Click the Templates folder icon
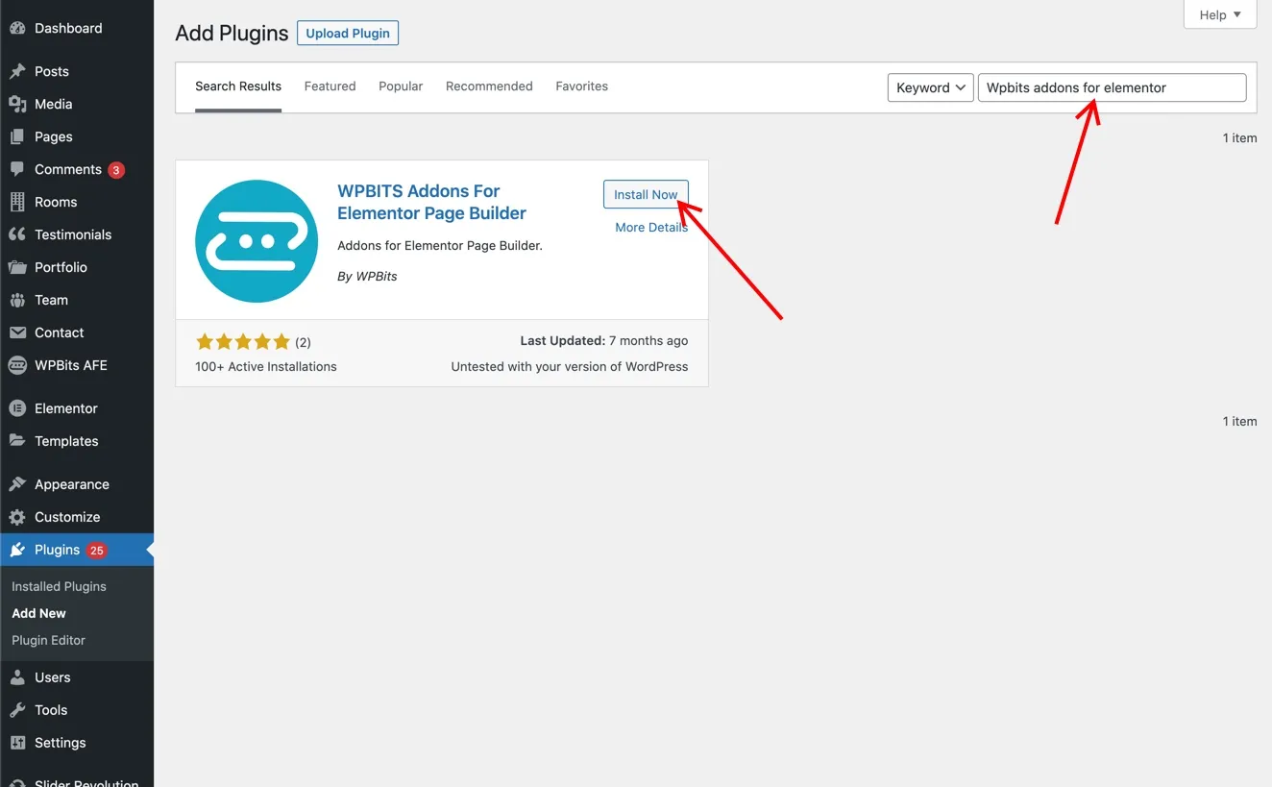 point(17,441)
